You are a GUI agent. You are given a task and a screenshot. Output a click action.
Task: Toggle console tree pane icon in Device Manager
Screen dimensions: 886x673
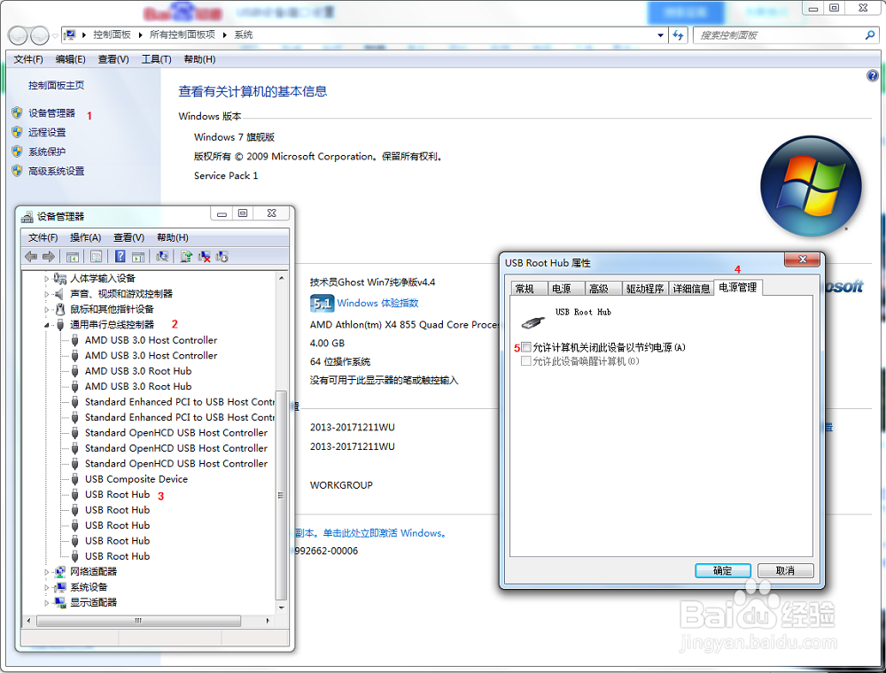[x=72, y=257]
